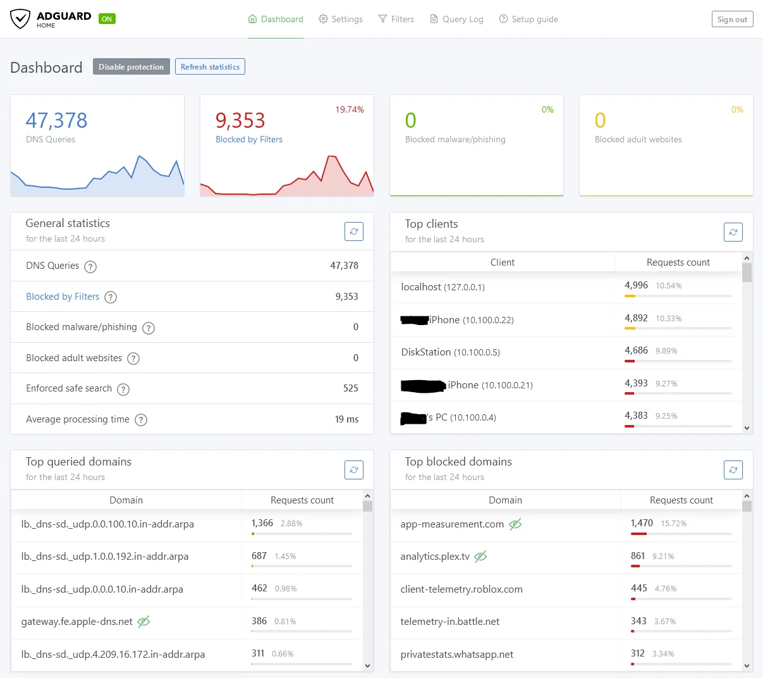Show help for Blocked malware/phishing row
The image size is (763, 678).
click(x=149, y=328)
